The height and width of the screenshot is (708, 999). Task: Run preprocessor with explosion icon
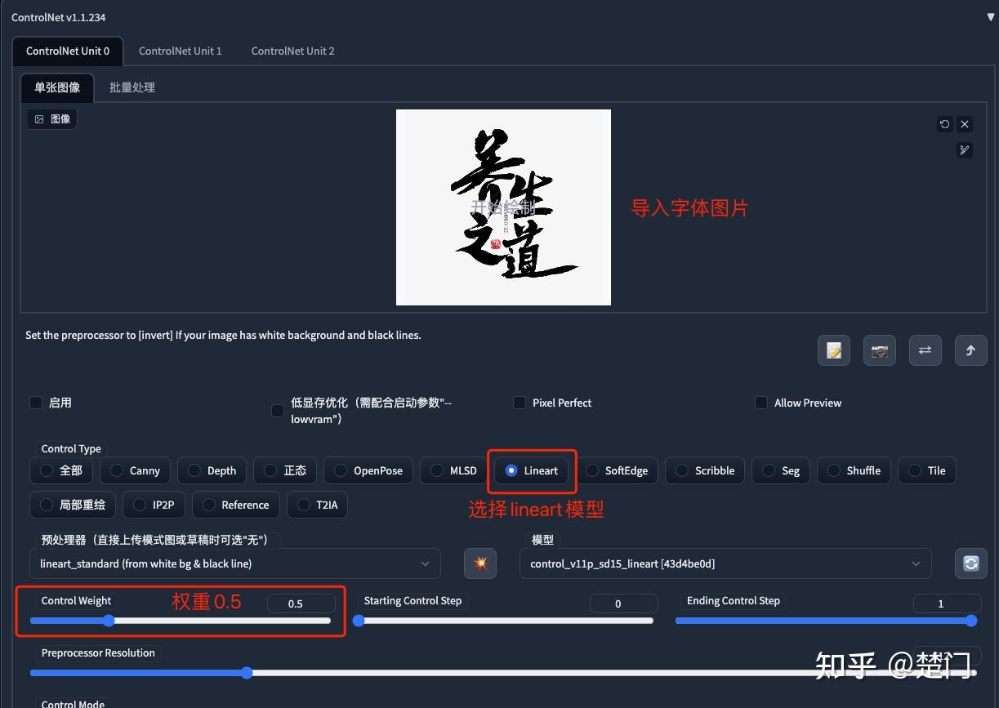480,563
